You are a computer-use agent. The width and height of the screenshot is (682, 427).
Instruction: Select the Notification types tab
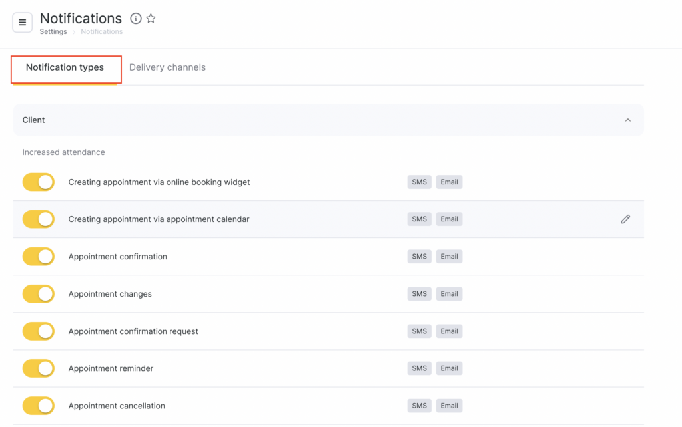[65, 67]
